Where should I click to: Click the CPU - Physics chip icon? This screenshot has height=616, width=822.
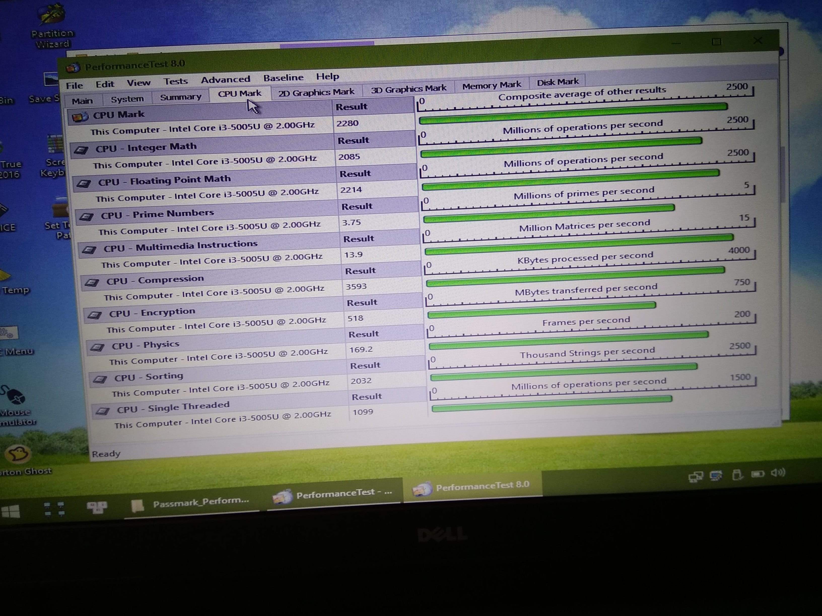(x=97, y=347)
